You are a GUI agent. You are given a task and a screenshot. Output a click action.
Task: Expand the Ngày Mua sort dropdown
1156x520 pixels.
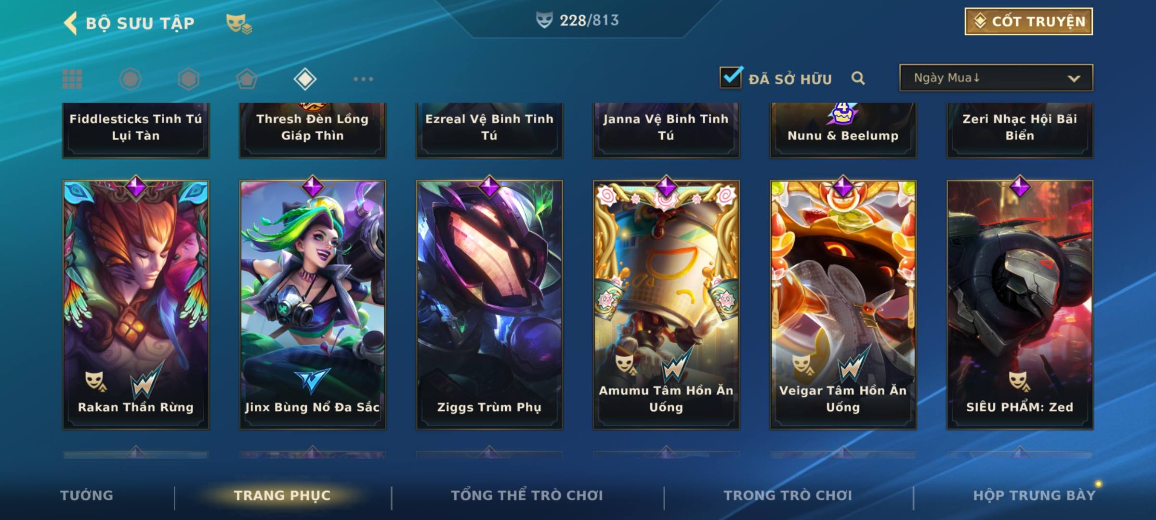click(996, 78)
